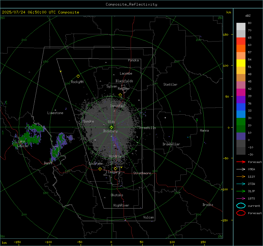
Task: Click the Banff town label
Action: (48, 163)
